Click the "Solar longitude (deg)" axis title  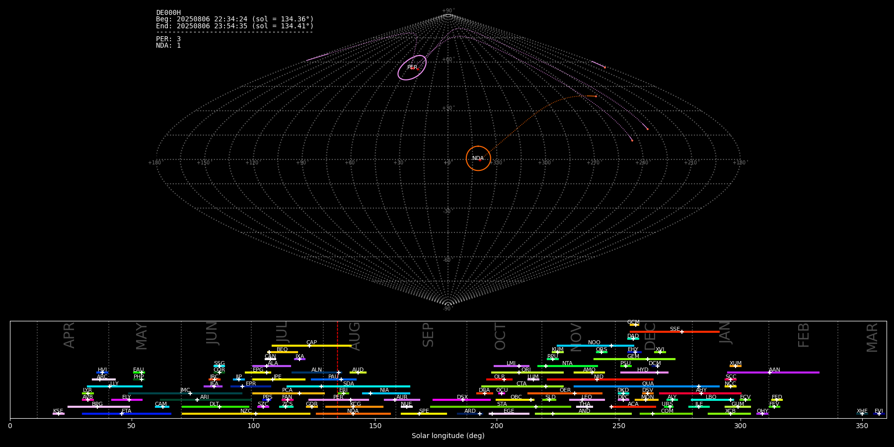point(448,436)
